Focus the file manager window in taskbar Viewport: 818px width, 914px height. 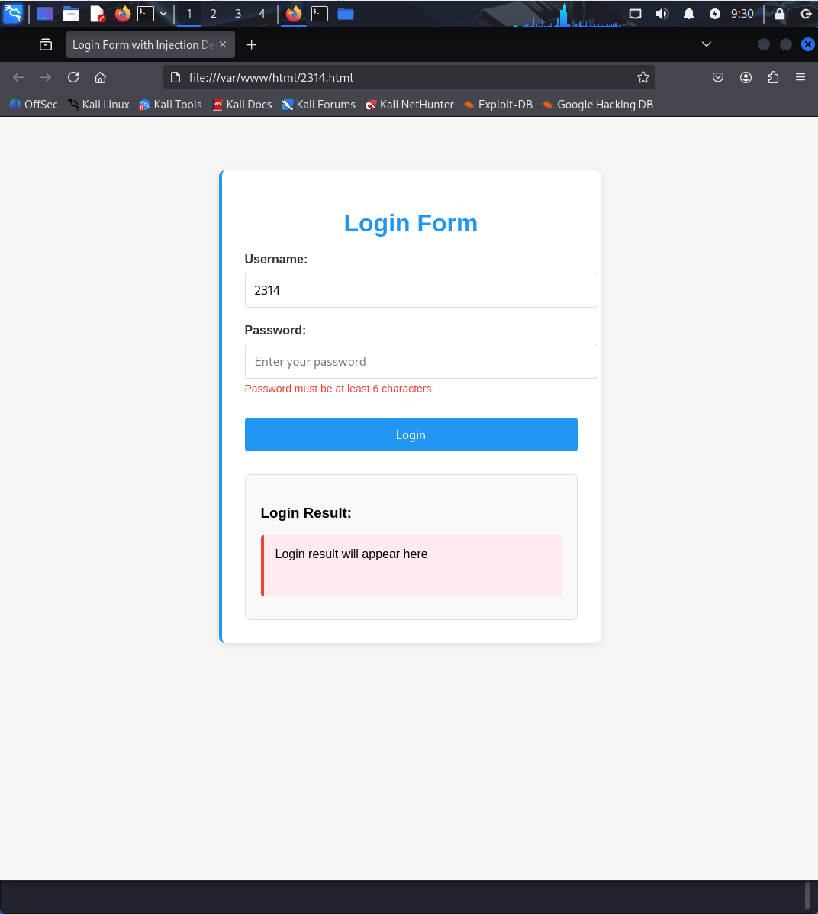pyautogui.click(x=346, y=14)
